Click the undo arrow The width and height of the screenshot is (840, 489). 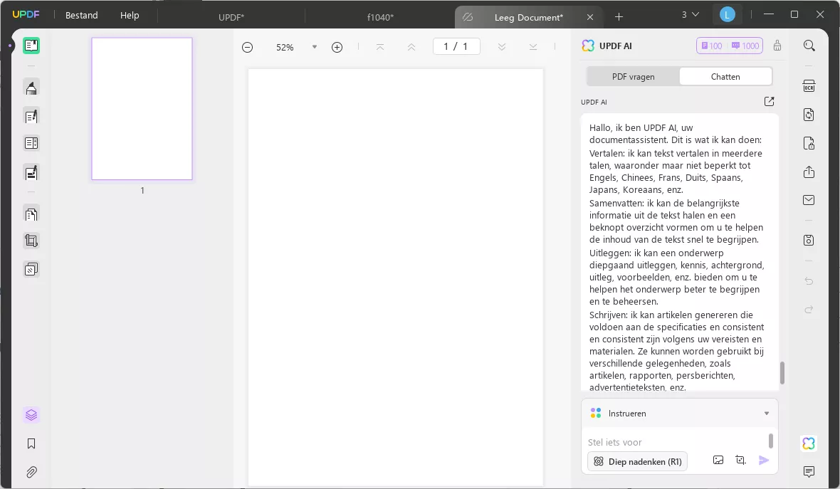pyautogui.click(x=809, y=281)
